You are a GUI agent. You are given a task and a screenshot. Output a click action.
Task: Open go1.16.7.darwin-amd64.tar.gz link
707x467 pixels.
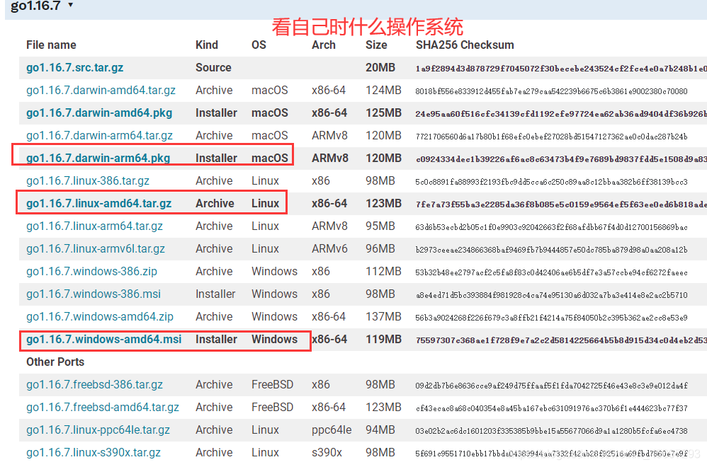point(101,90)
